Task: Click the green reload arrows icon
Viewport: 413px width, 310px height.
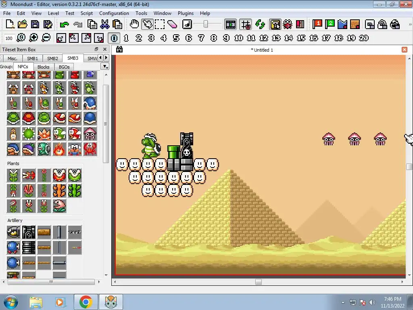Action: point(260,24)
